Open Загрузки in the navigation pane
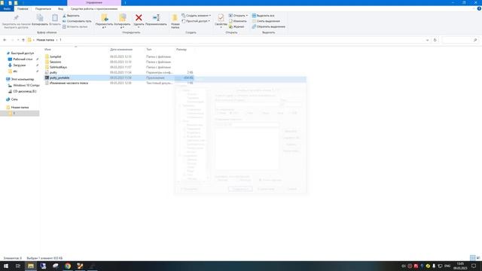The image size is (482, 271). point(20,65)
